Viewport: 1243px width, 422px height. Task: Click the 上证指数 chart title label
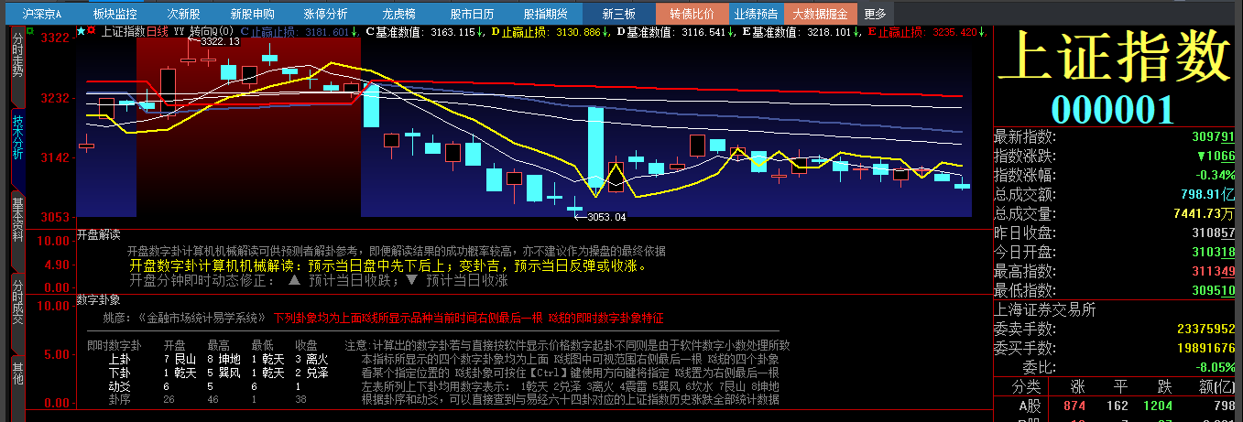click(123, 32)
